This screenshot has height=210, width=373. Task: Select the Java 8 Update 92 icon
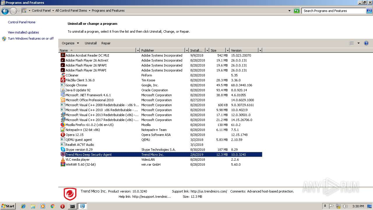point(63,90)
